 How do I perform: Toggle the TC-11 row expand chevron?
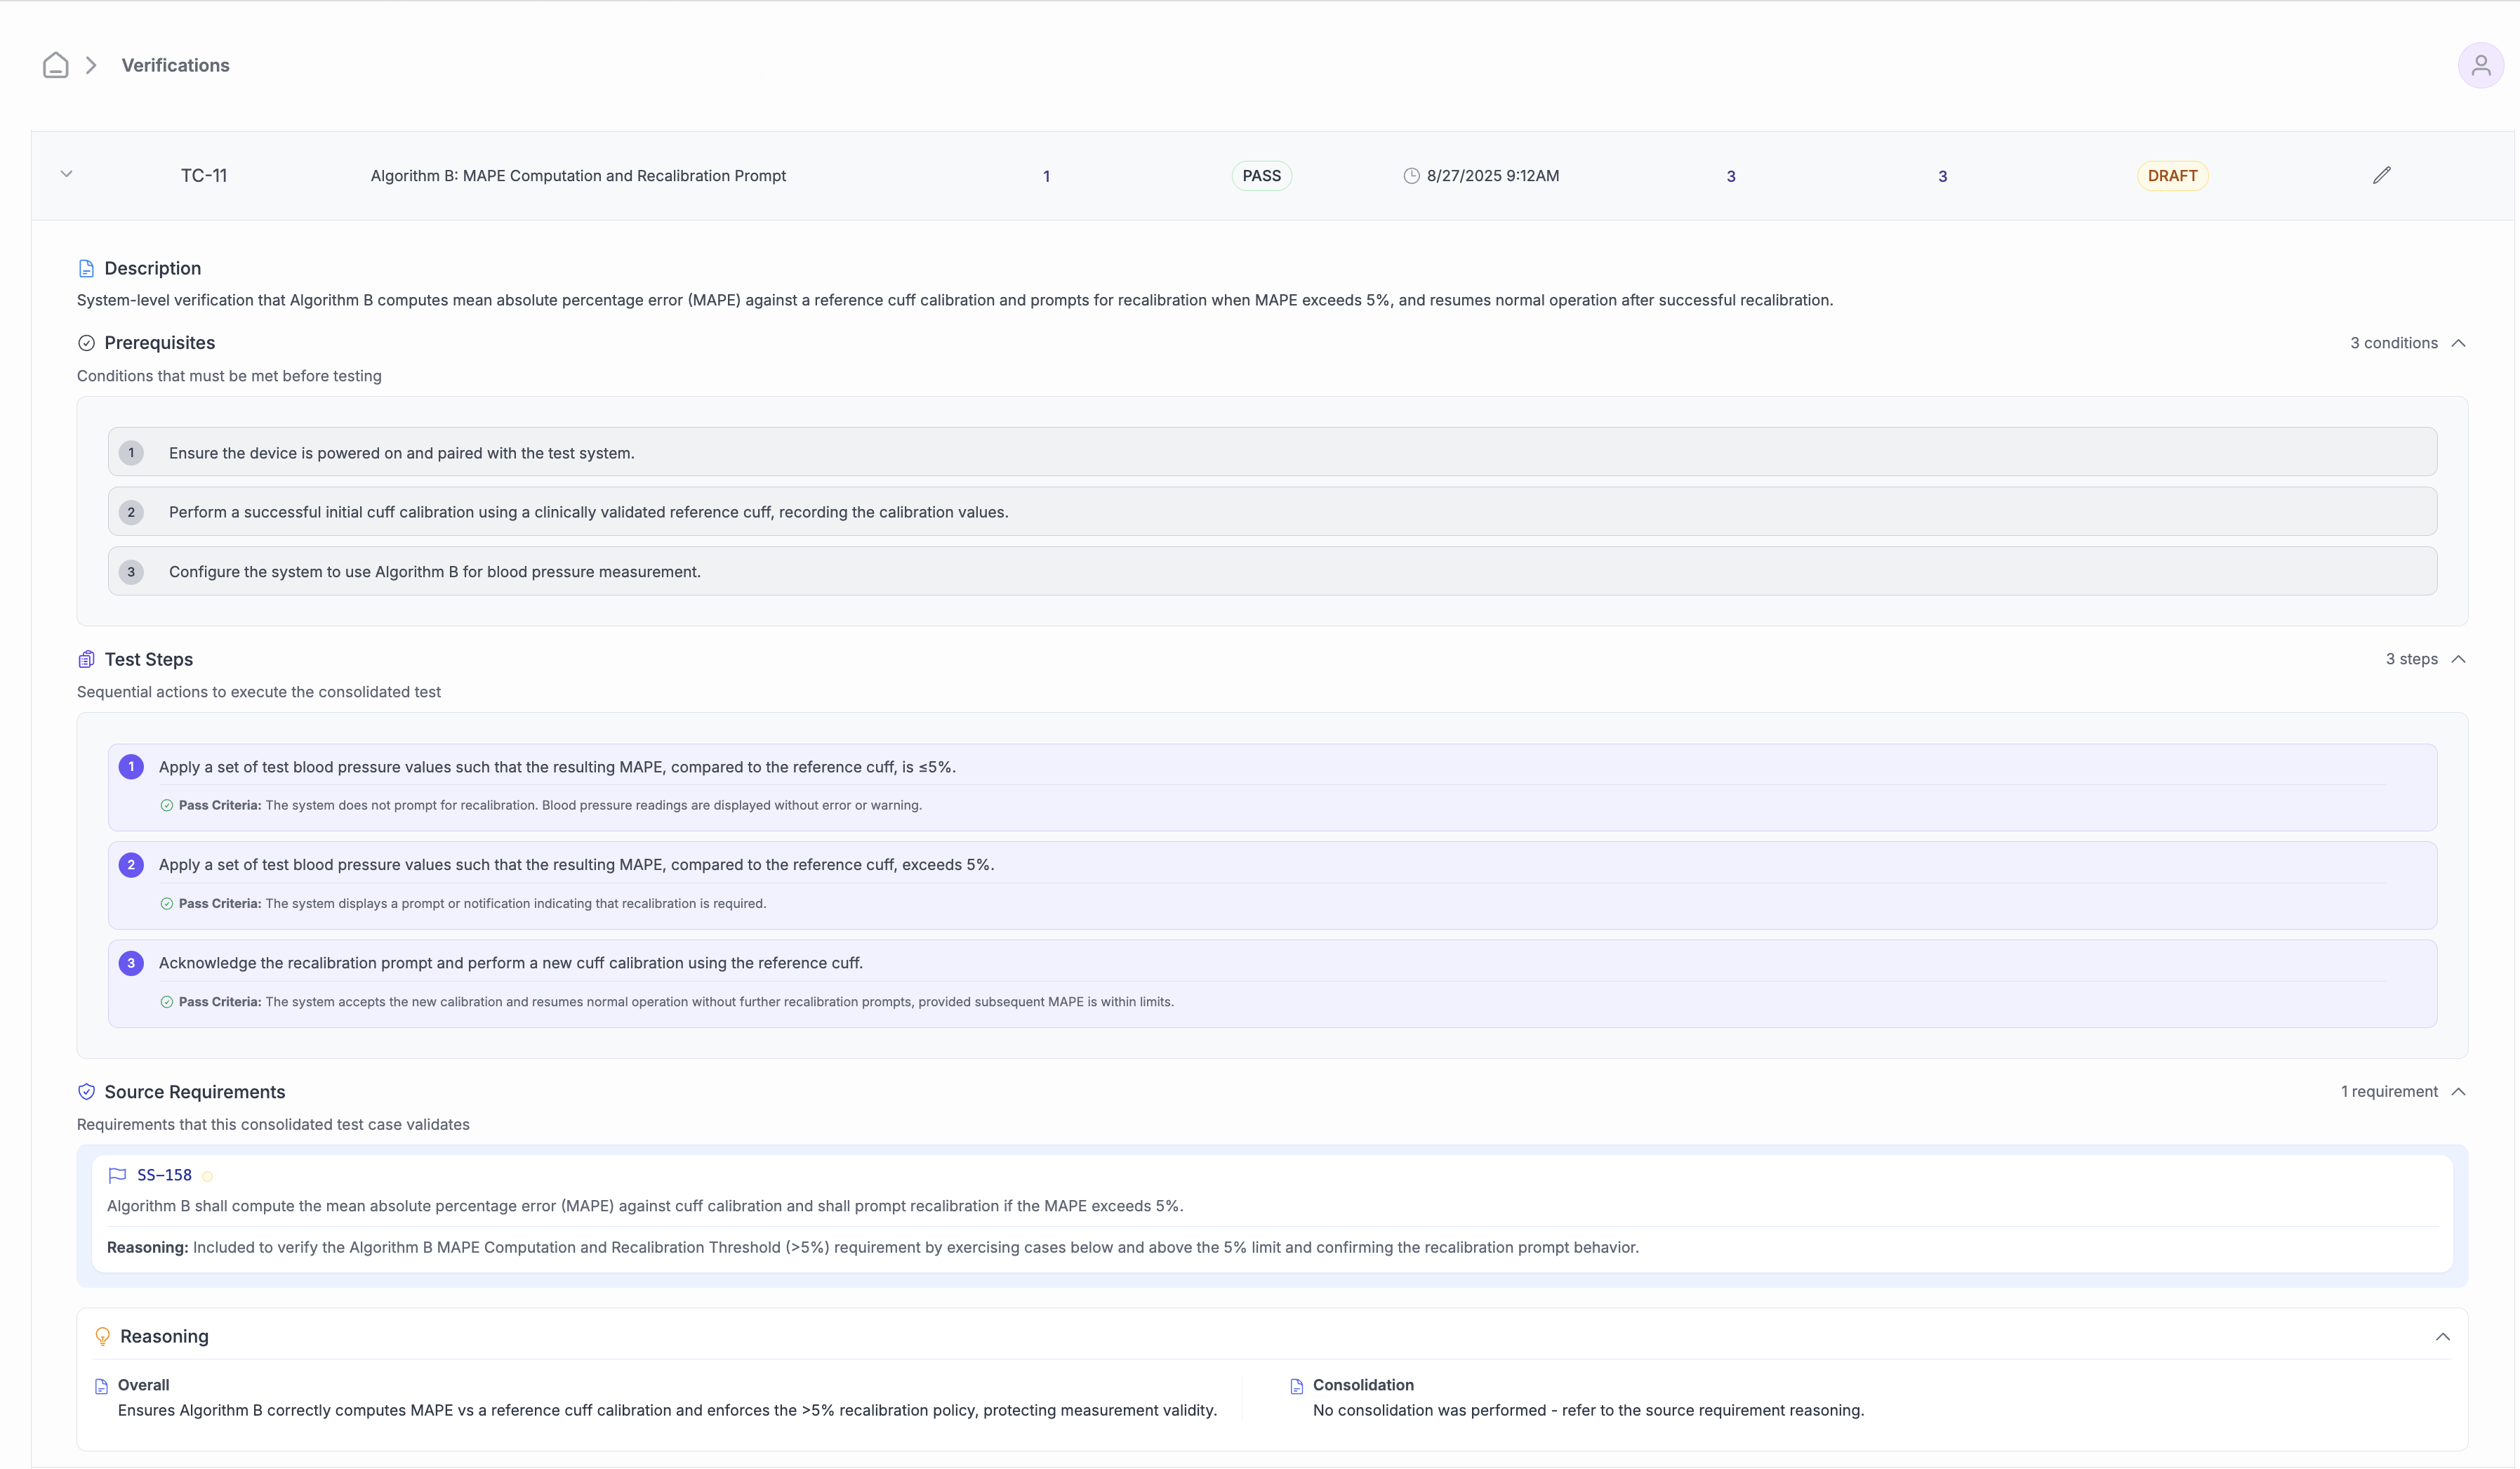coord(66,173)
